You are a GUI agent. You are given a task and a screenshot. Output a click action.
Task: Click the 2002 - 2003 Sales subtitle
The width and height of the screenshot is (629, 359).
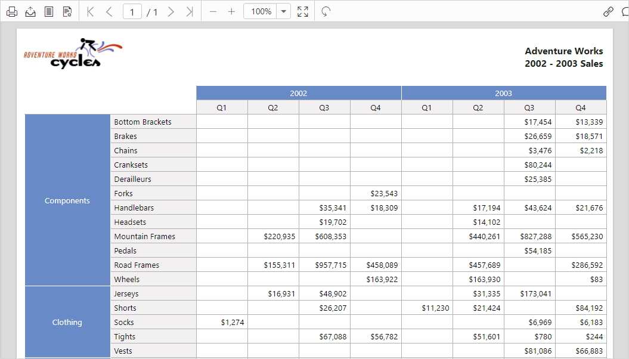(x=563, y=63)
